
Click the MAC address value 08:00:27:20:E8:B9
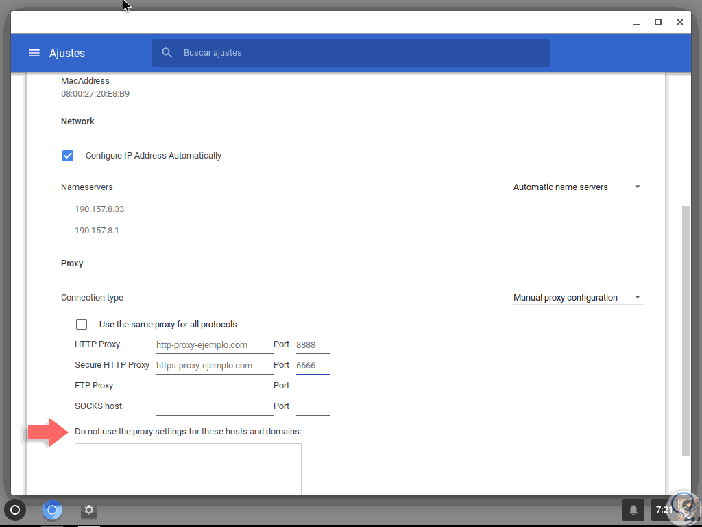[x=95, y=94]
